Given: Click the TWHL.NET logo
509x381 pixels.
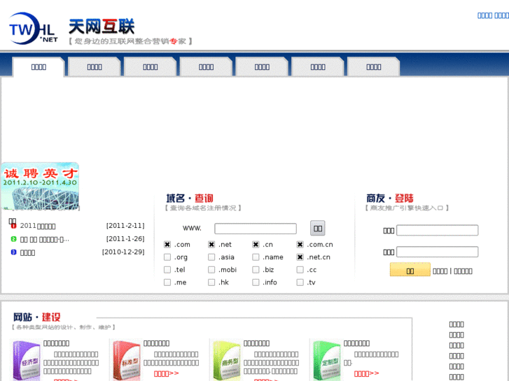Looking at the screenshot, I should 34,29.
